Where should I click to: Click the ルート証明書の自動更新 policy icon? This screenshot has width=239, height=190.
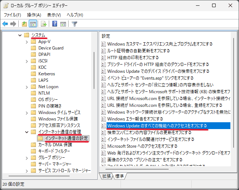point(103,51)
